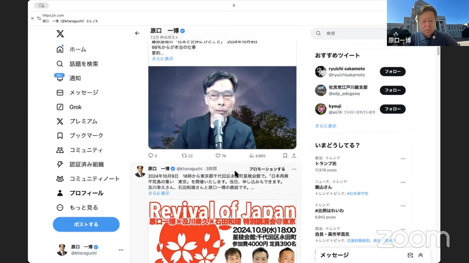This screenshot has height=263, width=469.
Task: Follow kyouji
Action: tap(392, 109)
